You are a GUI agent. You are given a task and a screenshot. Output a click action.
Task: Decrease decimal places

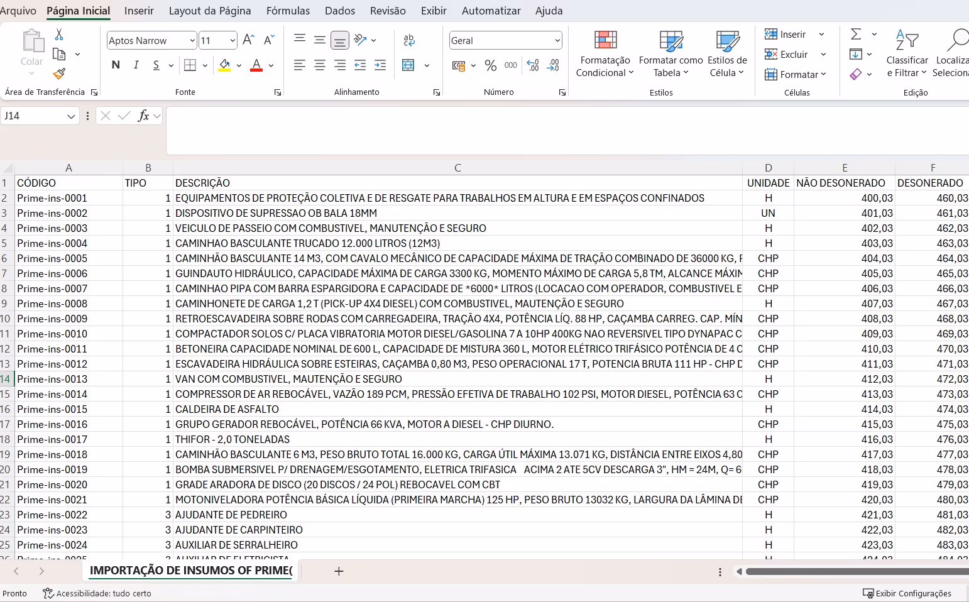coord(553,65)
